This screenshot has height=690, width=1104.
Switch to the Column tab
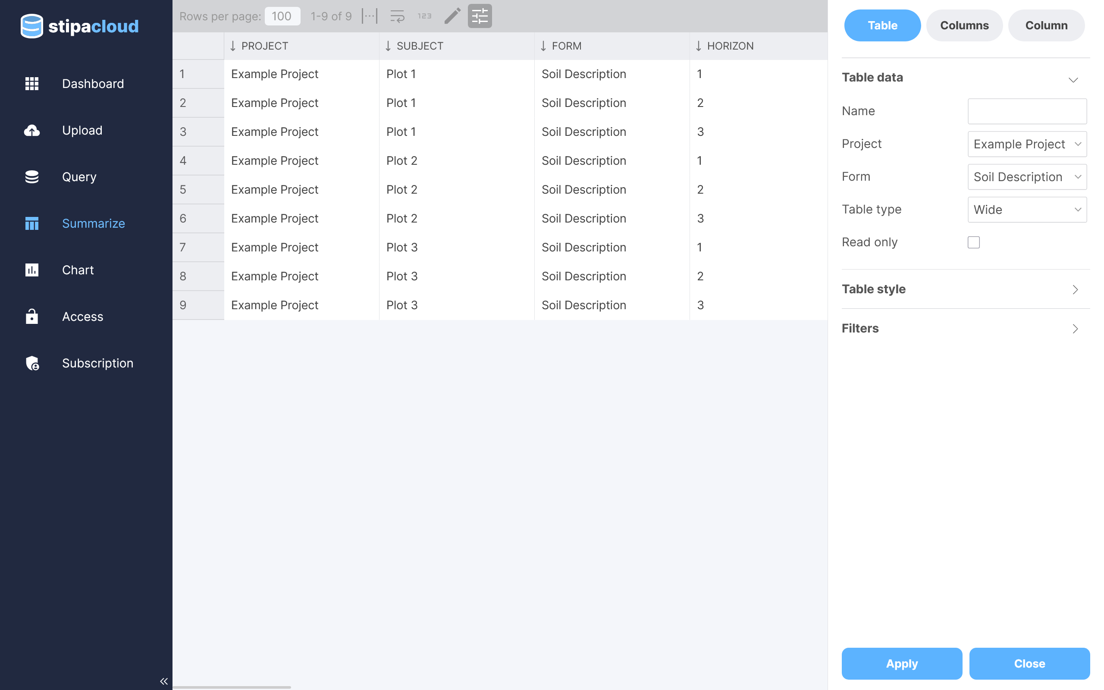[1046, 25]
